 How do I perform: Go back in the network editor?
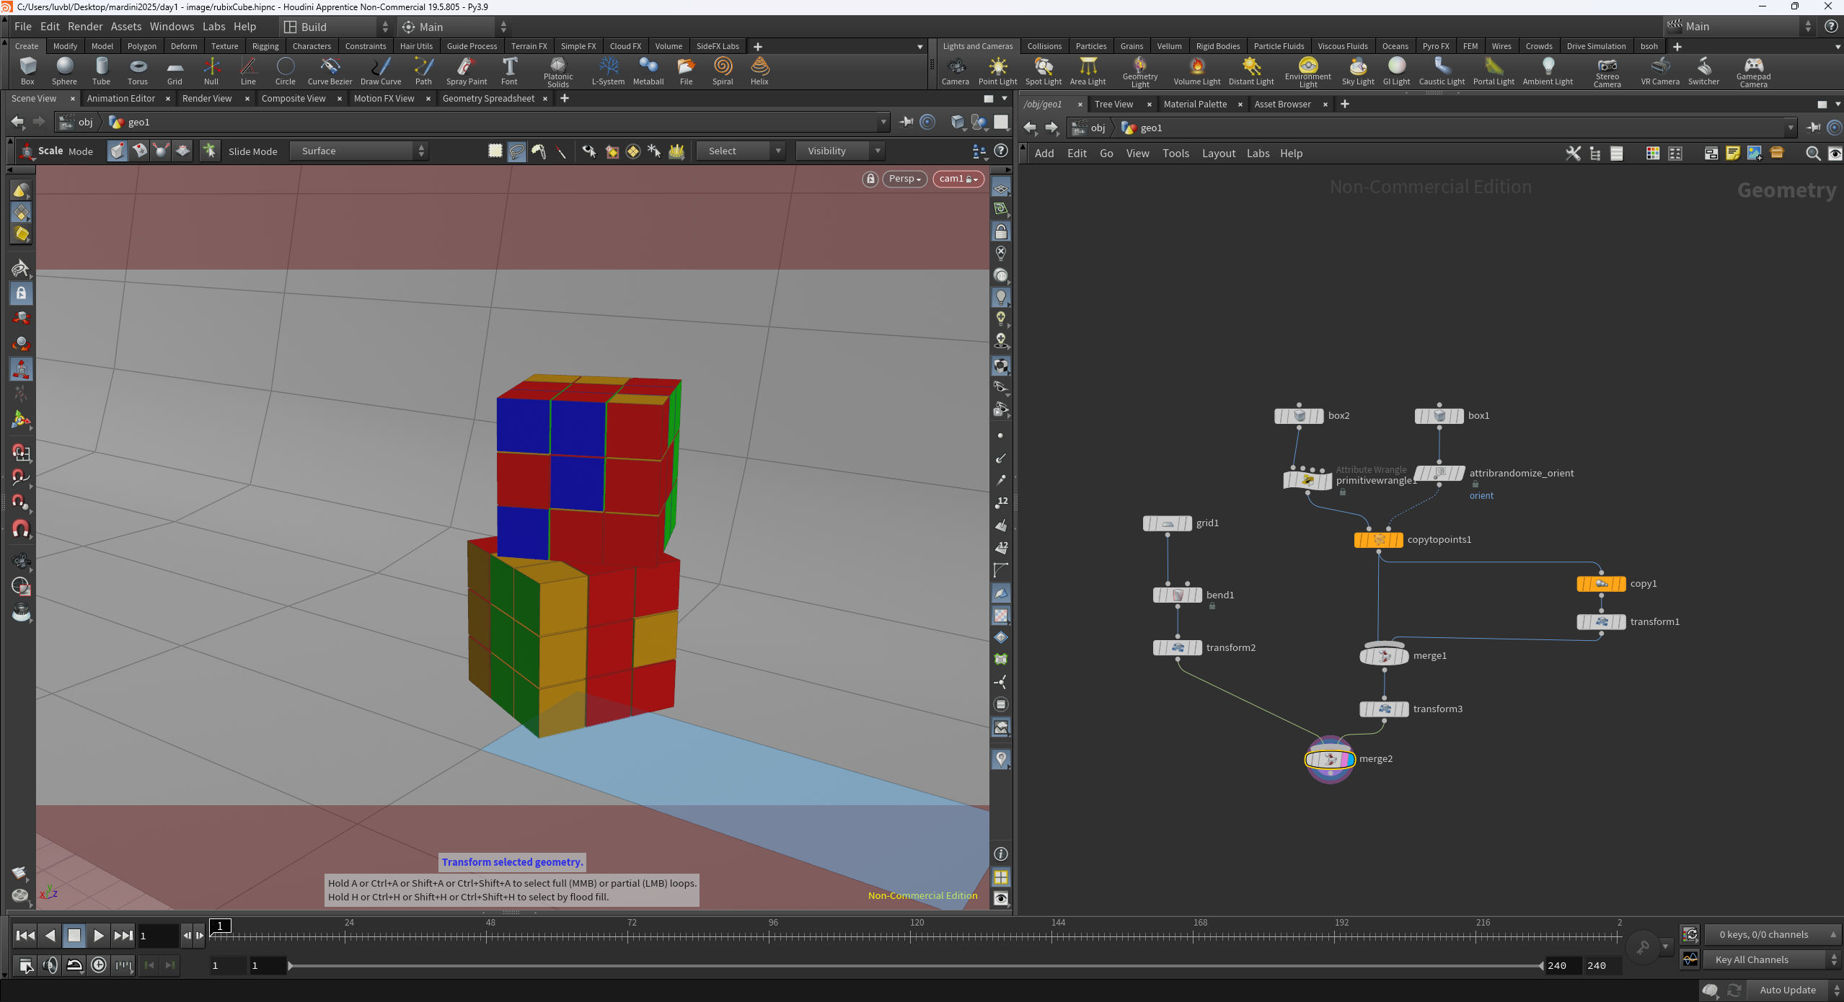[1029, 128]
